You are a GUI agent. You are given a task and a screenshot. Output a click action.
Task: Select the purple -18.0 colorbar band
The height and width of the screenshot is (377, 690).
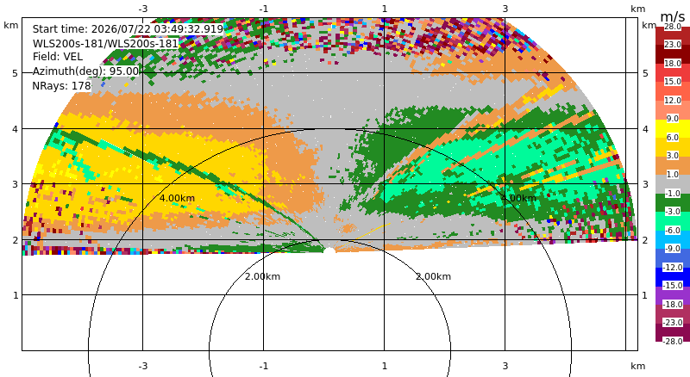pos(673,295)
